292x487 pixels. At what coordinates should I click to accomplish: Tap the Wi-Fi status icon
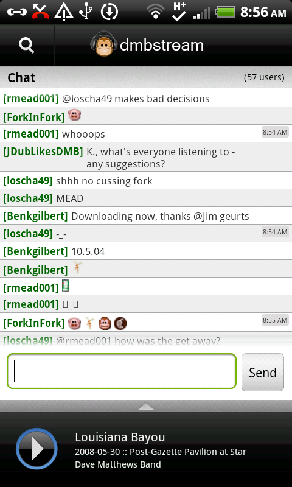156,12
